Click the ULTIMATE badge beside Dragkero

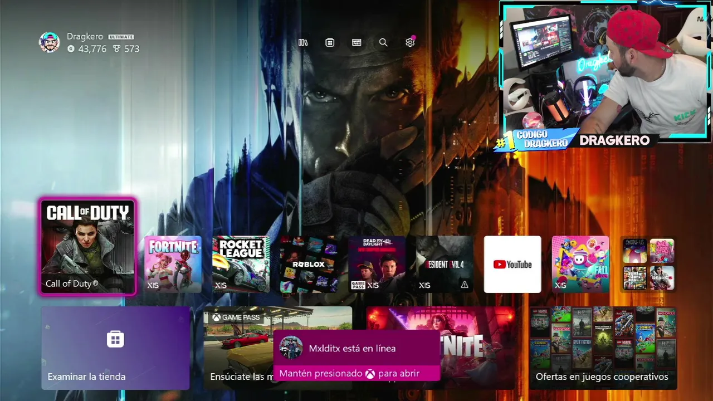pyautogui.click(x=121, y=37)
